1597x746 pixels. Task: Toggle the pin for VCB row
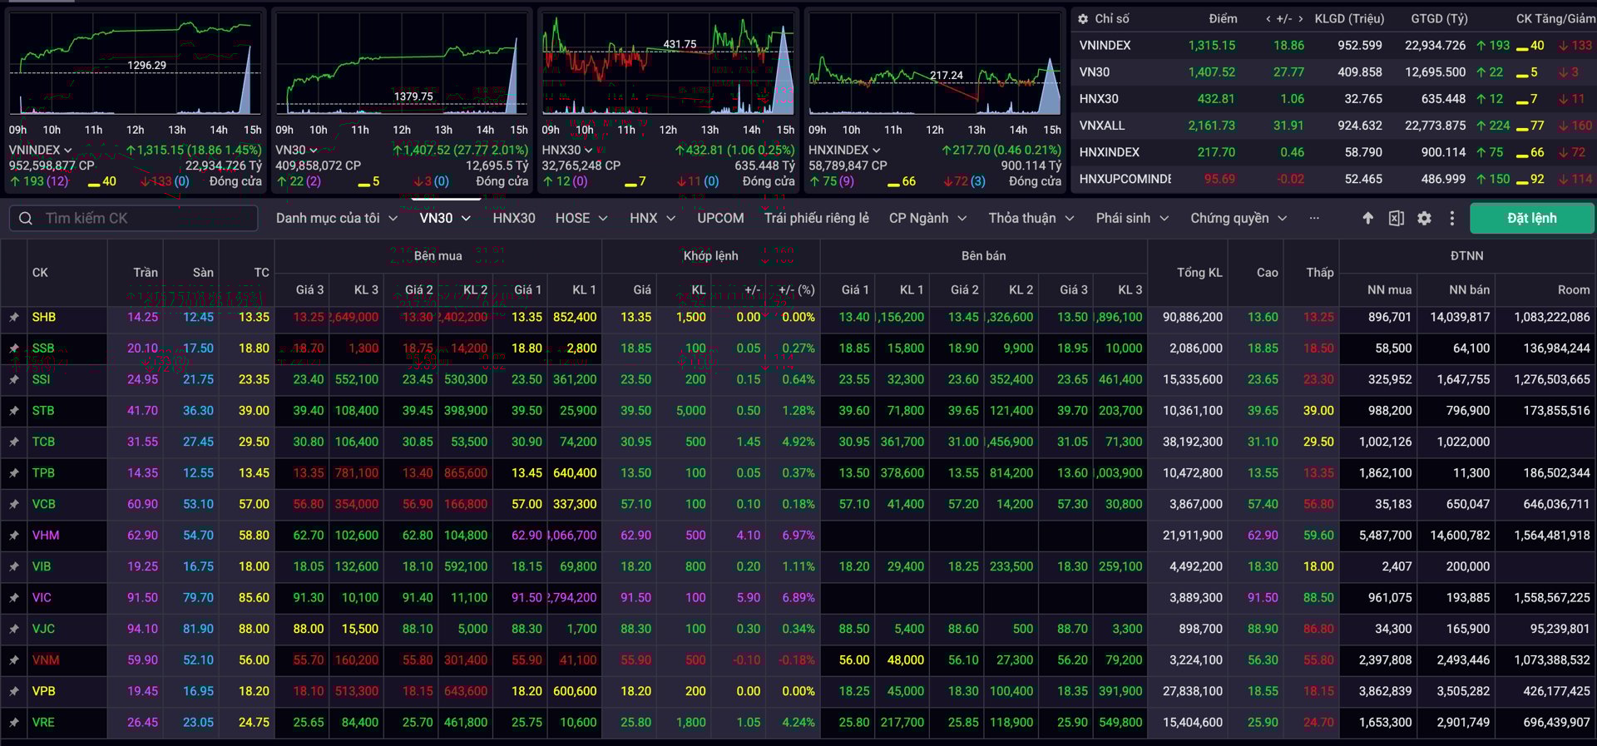(14, 504)
